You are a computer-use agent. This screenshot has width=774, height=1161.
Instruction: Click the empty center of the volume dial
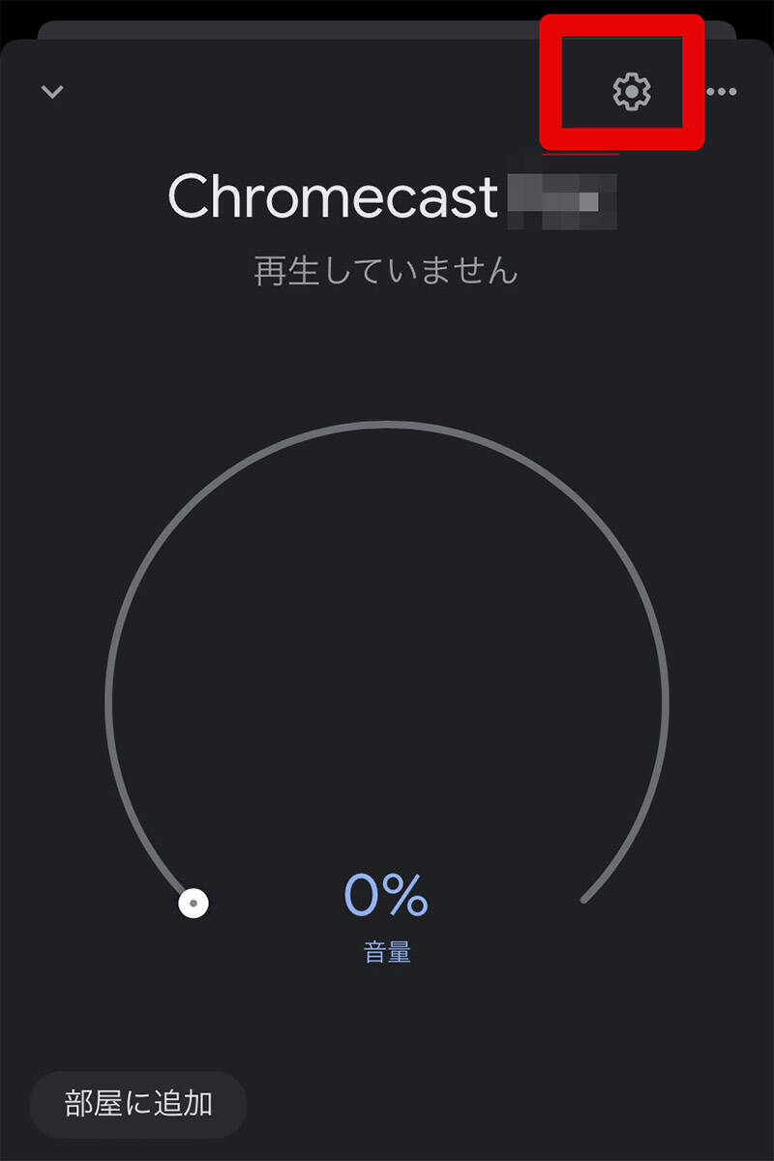coord(387,677)
